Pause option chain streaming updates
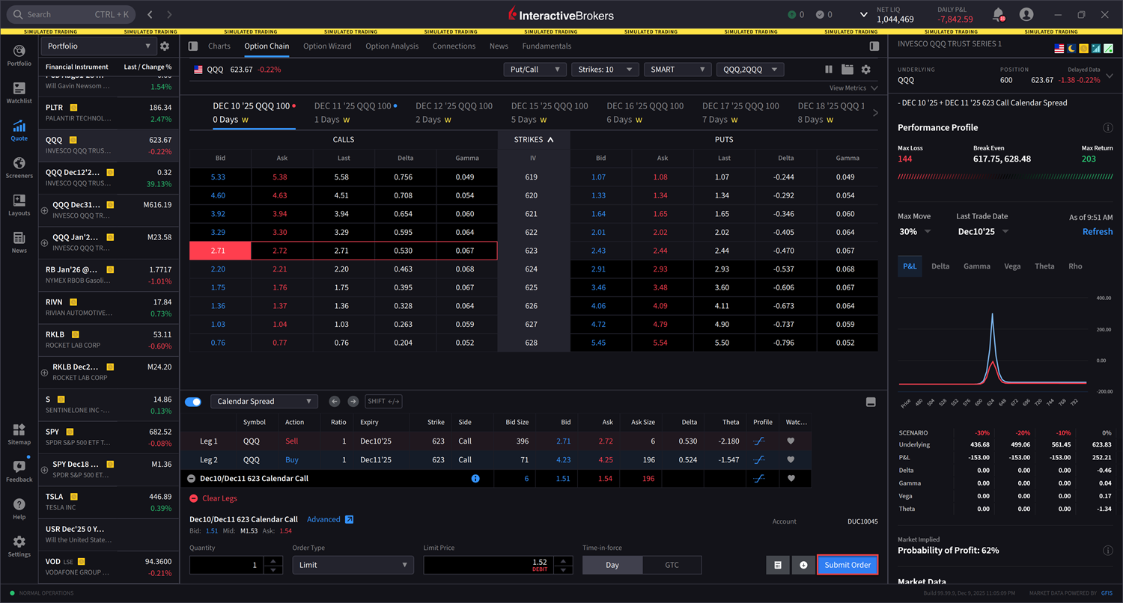The height and width of the screenshot is (603, 1123). pyautogui.click(x=828, y=69)
